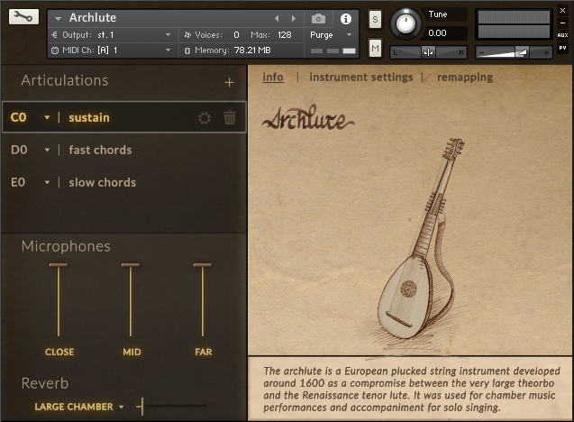574x422 pixels.
Task: Toggle the MID microphone label
Action: 132,352
